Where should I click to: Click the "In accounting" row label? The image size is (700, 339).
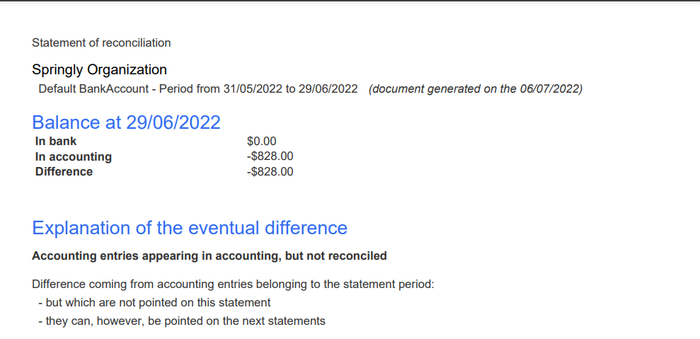click(x=74, y=156)
